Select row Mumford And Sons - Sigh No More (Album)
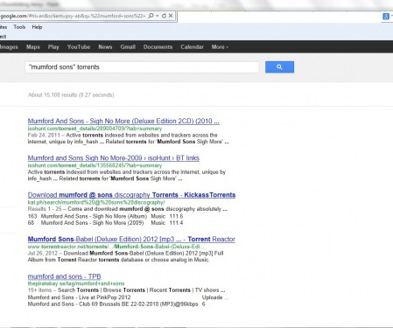Image resolution: width=393 pixels, height=328 pixels. click(x=105, y=216)
